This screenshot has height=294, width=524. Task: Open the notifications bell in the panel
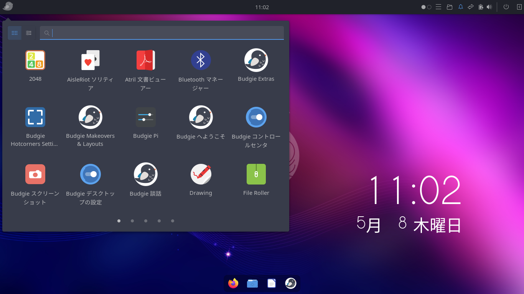[x=461, y=7]
